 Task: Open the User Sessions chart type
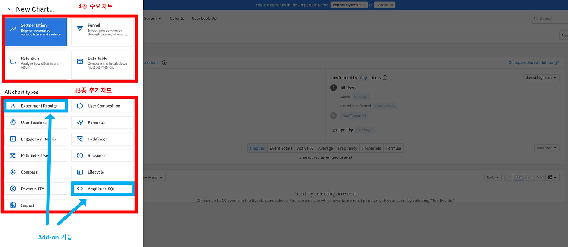(36, 122)
